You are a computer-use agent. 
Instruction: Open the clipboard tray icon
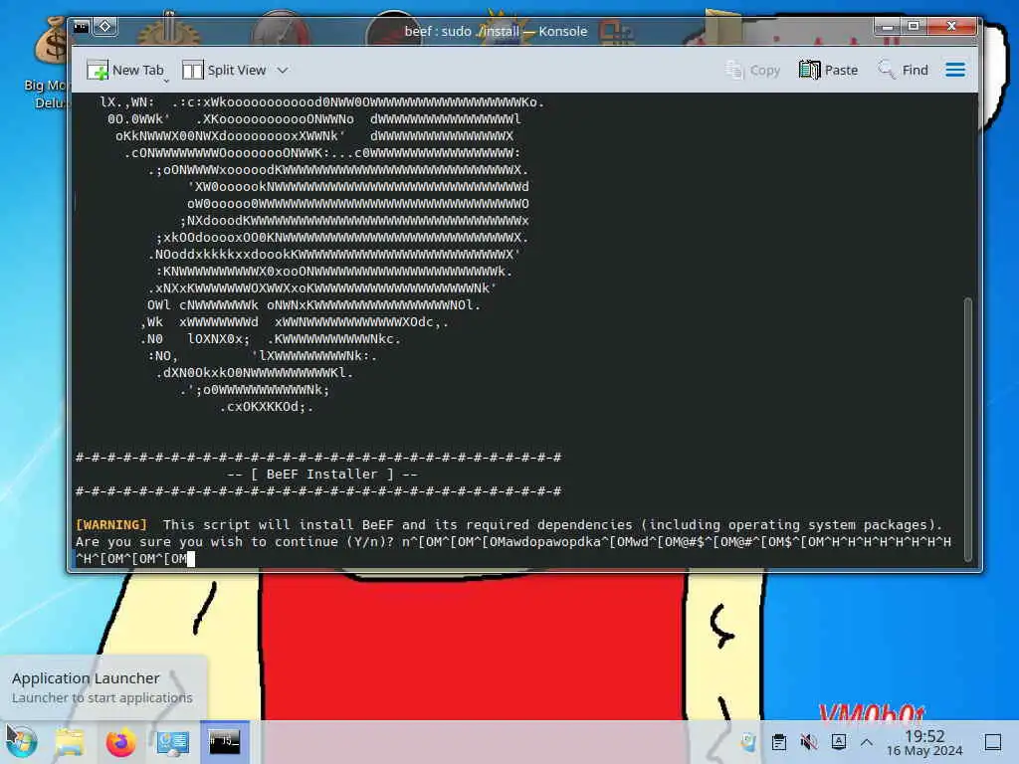point(778,742)
